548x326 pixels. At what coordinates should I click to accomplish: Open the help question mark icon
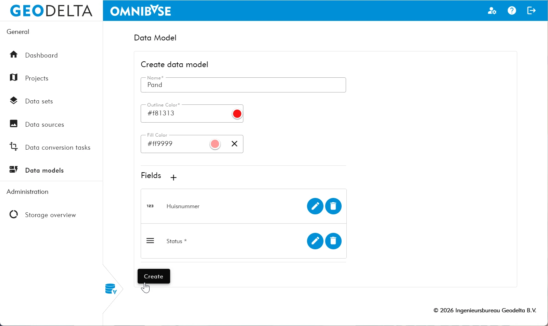tap(512, 11)
